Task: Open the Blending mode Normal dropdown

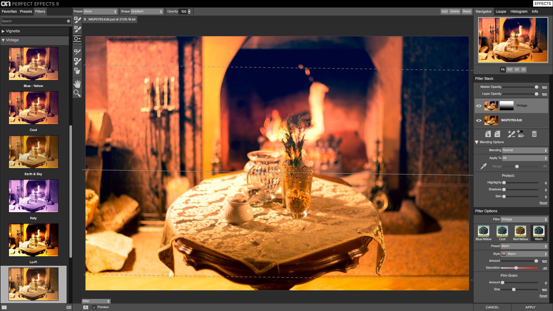Action: 525,150
